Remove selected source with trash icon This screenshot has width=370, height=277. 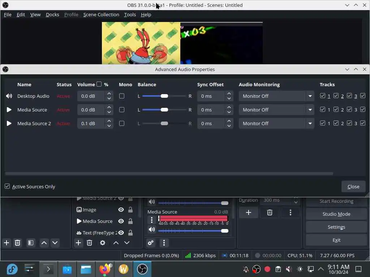(x=90, y=243)
